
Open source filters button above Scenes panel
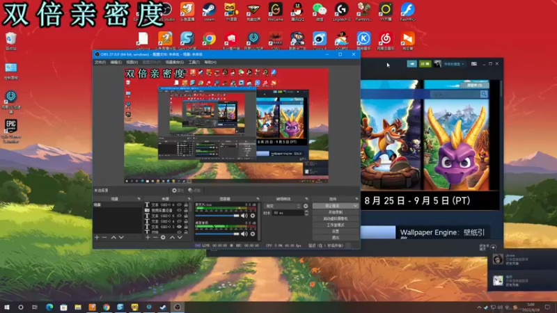click(194, 191)
